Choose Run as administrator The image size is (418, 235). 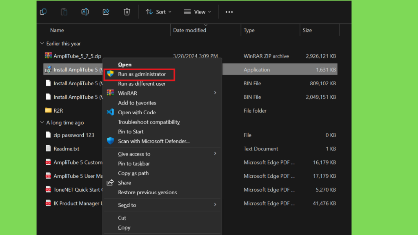pos(142,74)
